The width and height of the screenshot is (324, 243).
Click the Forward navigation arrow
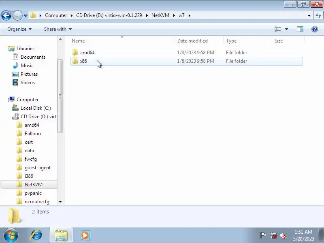[17, 15]
